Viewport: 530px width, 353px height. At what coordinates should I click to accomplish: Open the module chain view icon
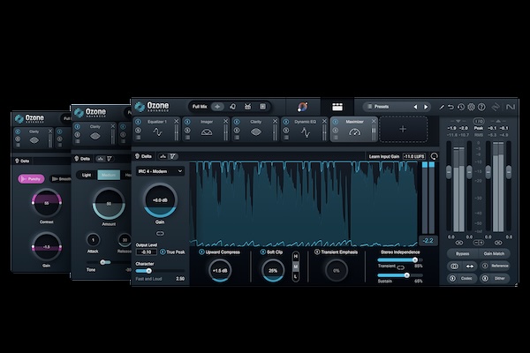pos(337,107)
